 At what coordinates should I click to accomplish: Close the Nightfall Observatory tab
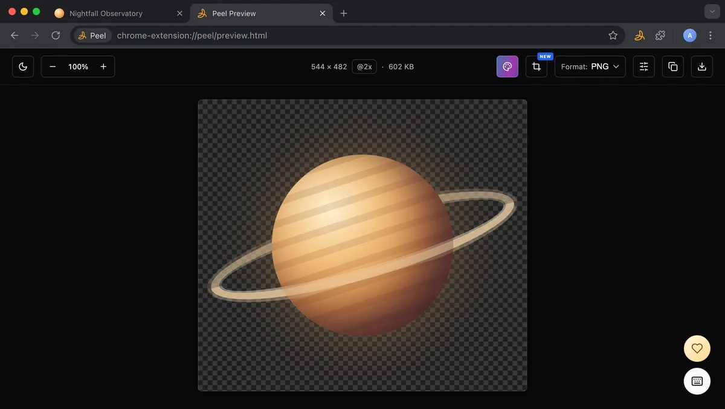pos(179,13)
